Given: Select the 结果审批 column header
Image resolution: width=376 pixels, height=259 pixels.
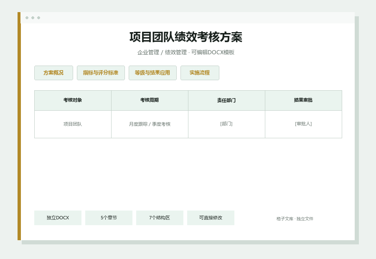Looking at the screenshot, I should (303, 101).
